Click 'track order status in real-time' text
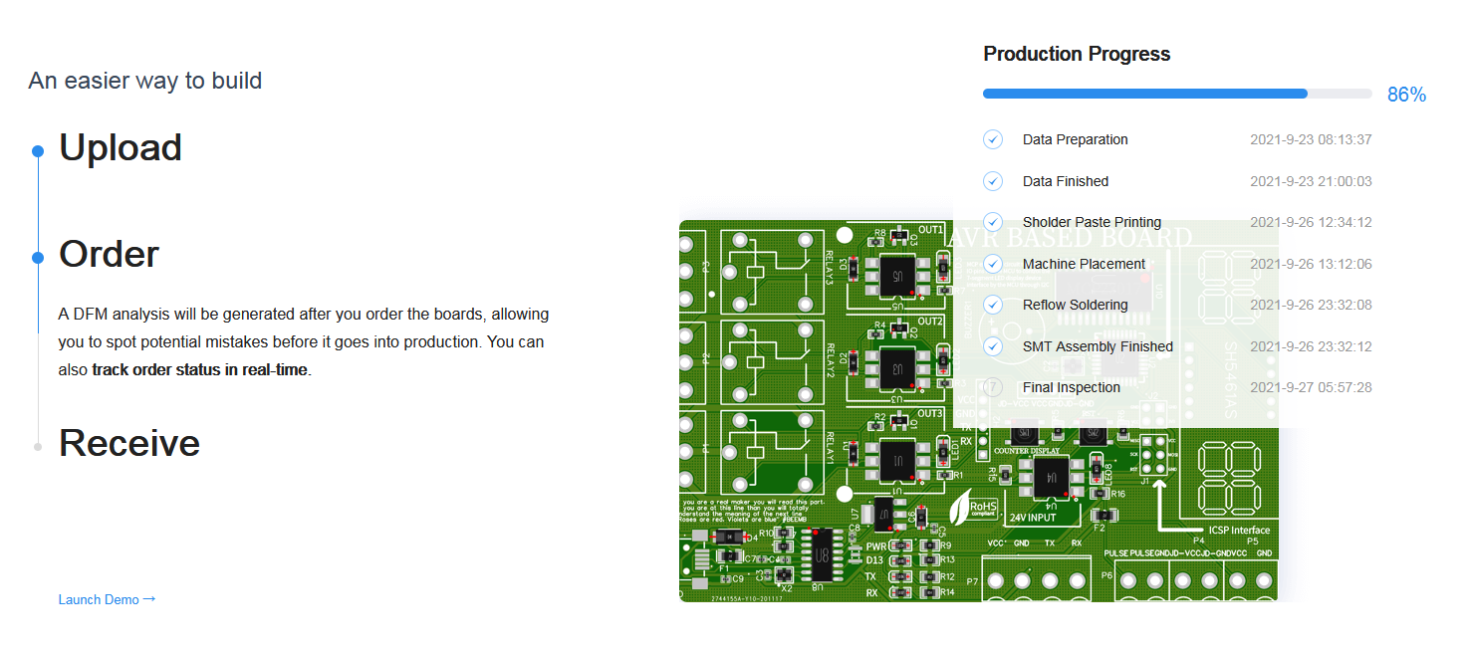The height and width of the screenshot is (655, 1470). [200, 370]
